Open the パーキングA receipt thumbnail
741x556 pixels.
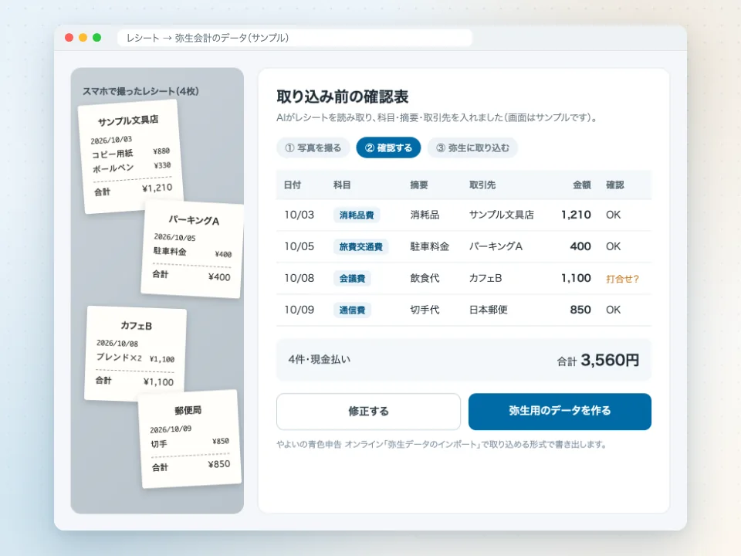coord(192,249)
